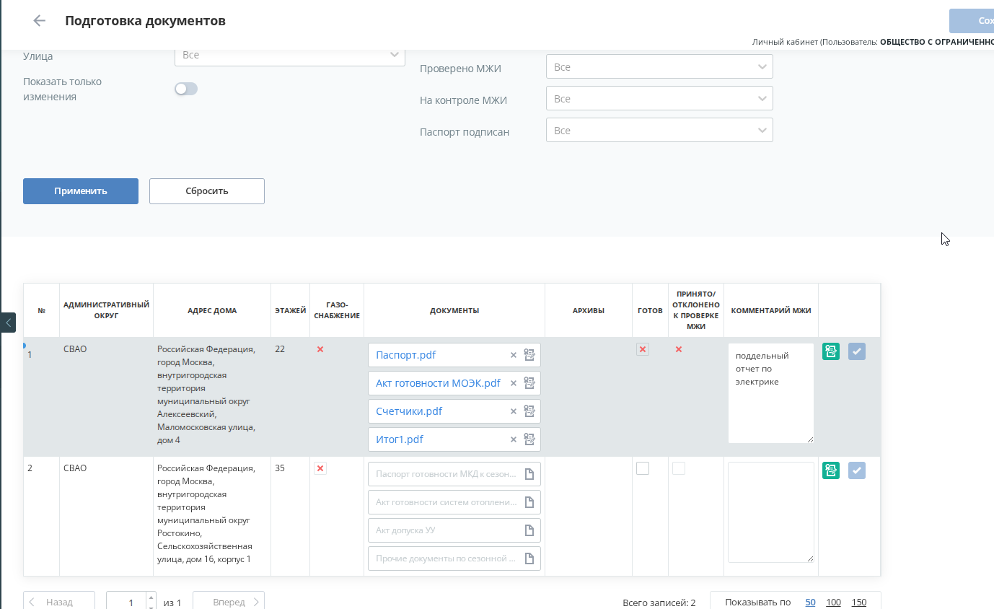
Task: Uncheck the Готов checkbox in row 1
Action: (x=643, y=349)
